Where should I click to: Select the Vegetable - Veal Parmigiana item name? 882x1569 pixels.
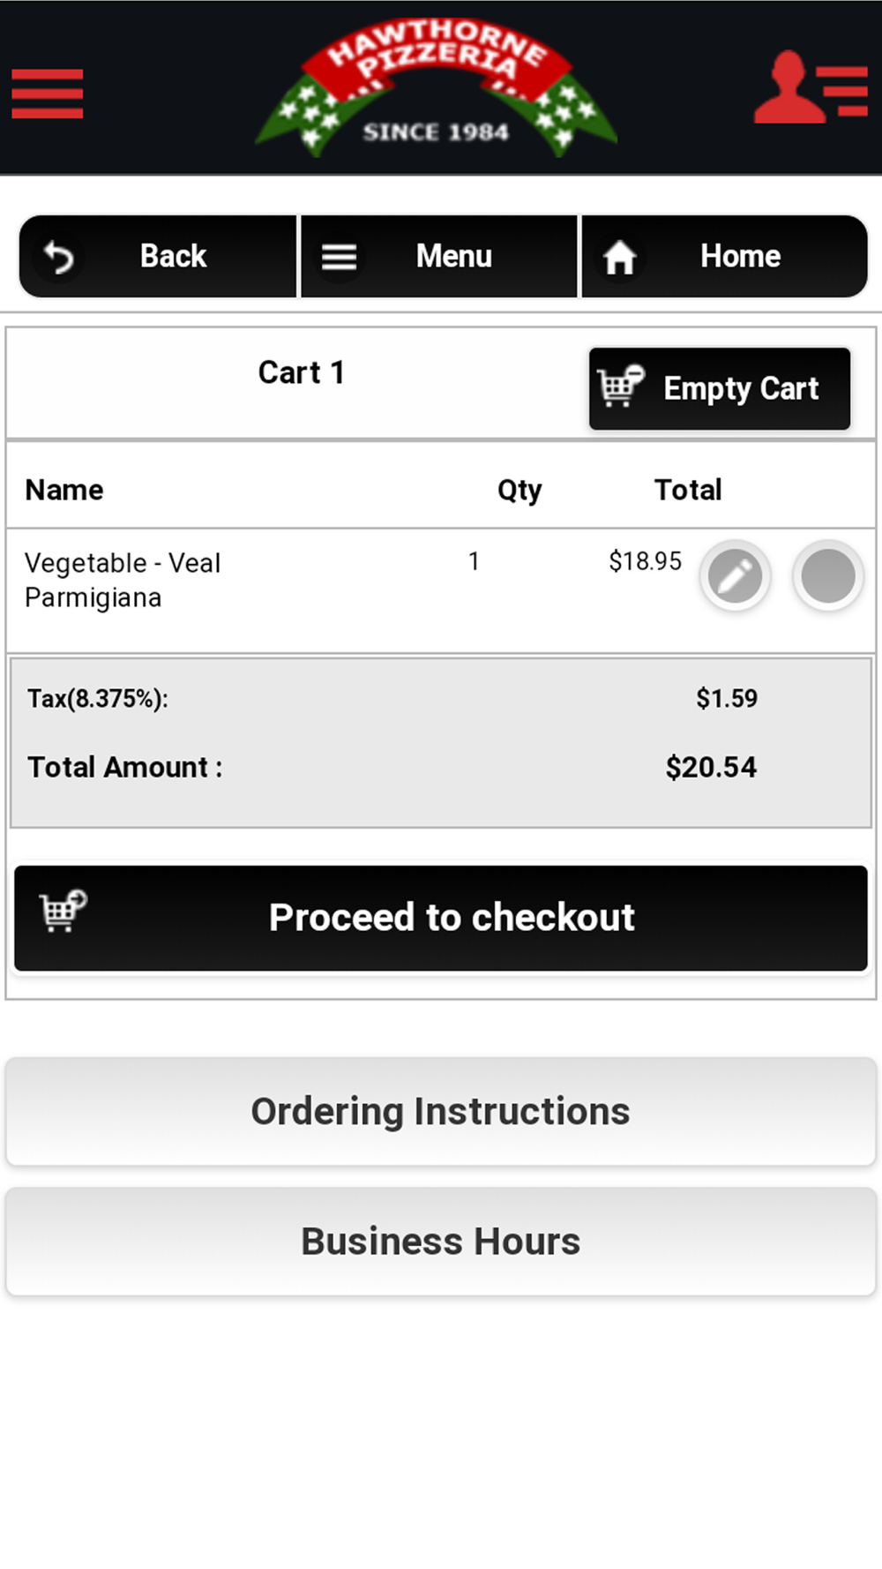123,580
